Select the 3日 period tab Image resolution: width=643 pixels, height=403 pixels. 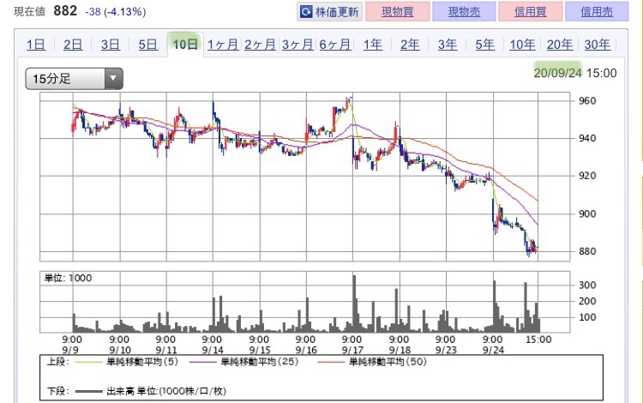pyautogui.click(x=111, y=45)
